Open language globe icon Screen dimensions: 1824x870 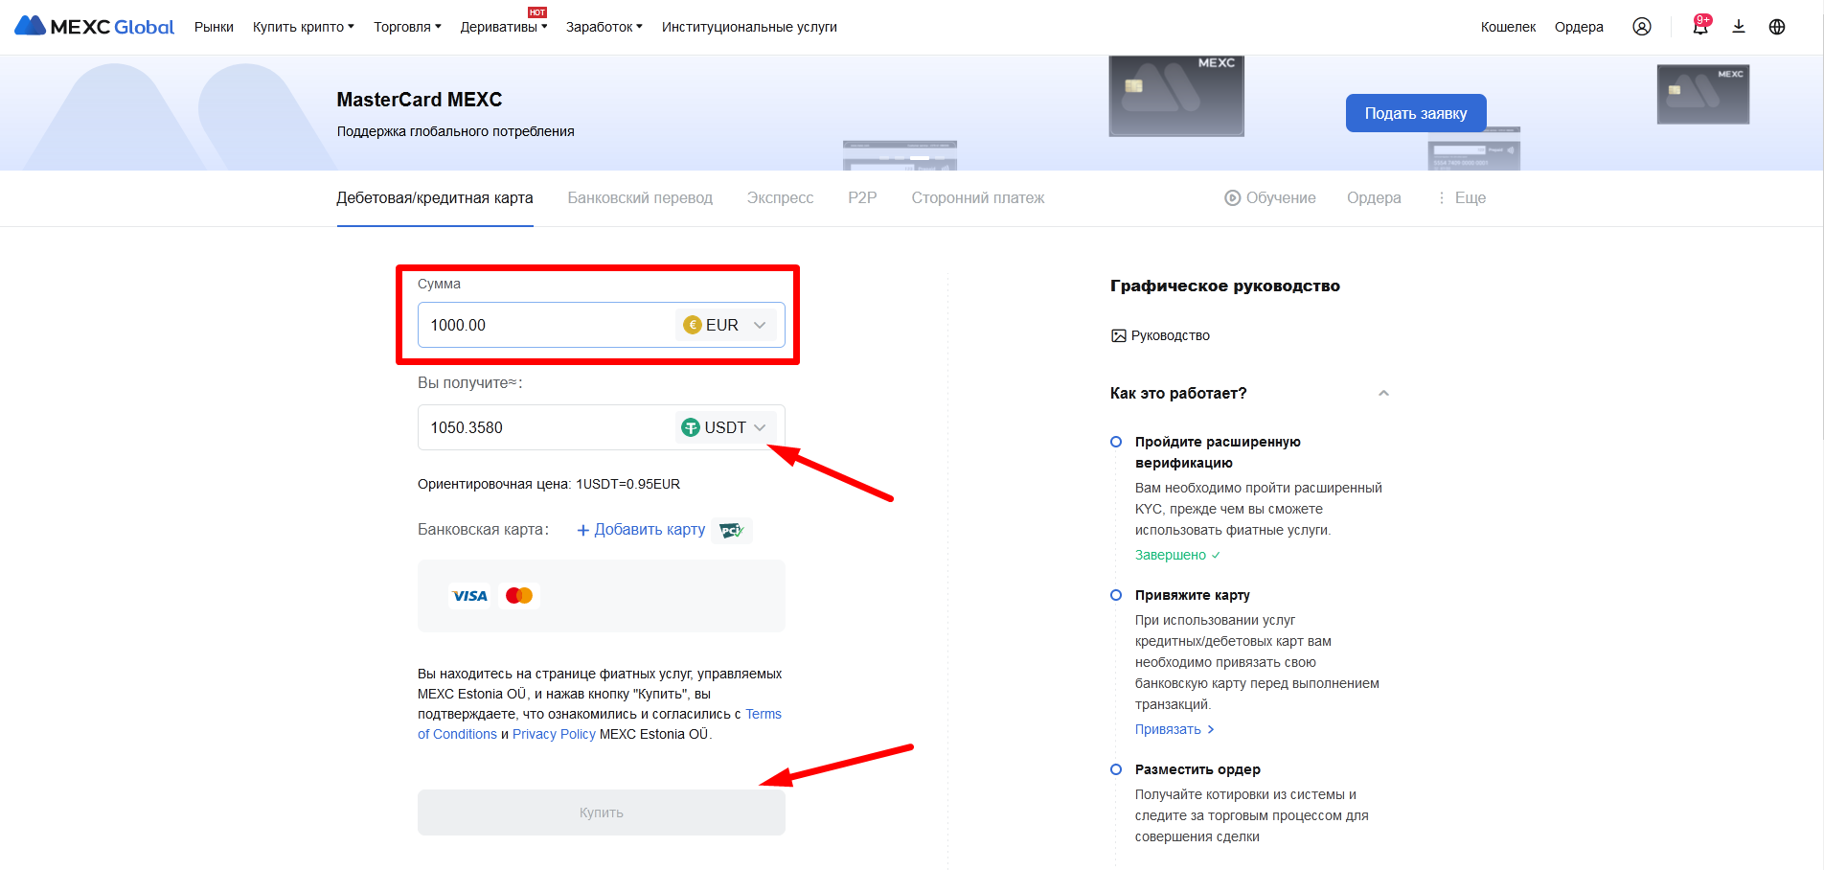[1777, 27]
